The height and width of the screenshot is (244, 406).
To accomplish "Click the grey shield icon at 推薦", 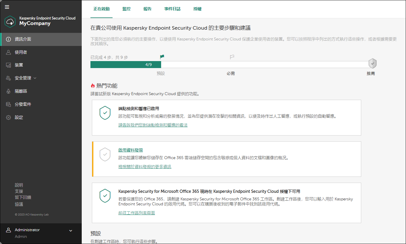I will coord(372,63).
